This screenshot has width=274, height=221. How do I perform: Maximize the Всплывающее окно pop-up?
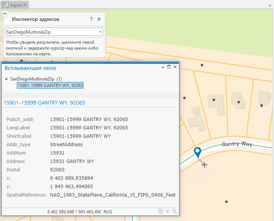[x=169, y=67]
